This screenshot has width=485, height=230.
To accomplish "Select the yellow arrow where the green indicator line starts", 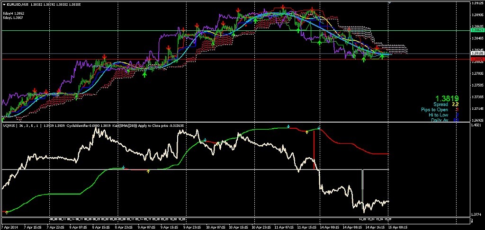I will 7,212.
